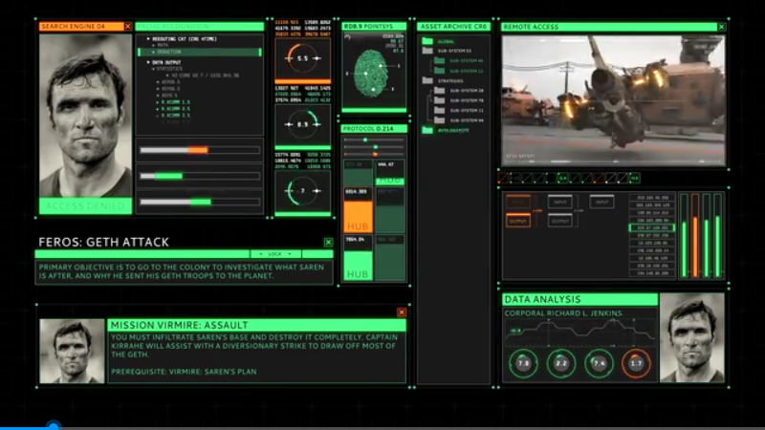
Task: Close the Remote Access panel
Action: pyautogui.click(x=721, y=27)
